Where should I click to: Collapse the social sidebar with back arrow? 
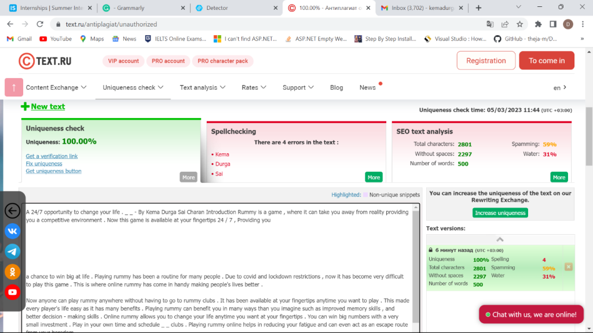coord(12,211)
